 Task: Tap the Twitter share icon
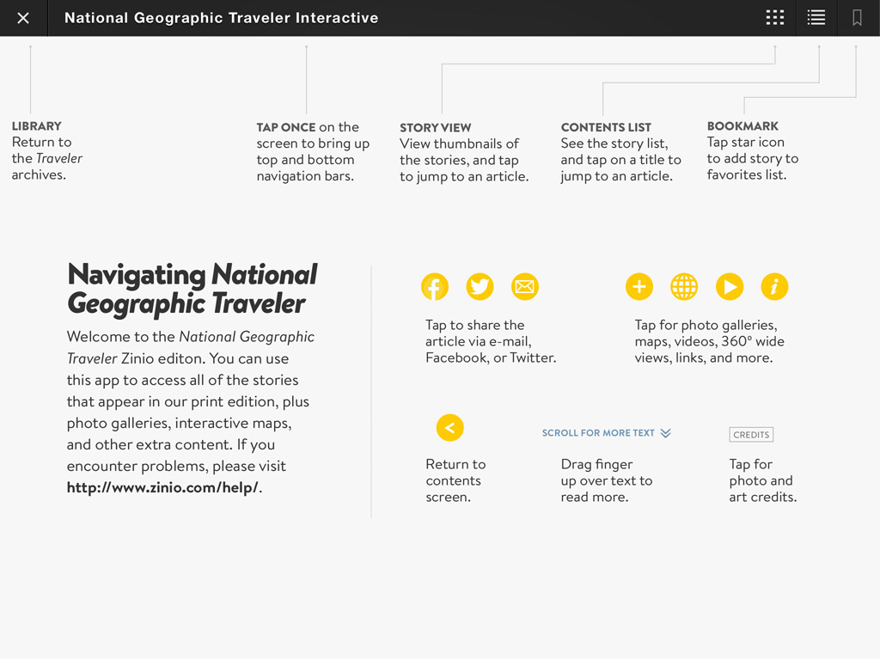pos(480,287)
